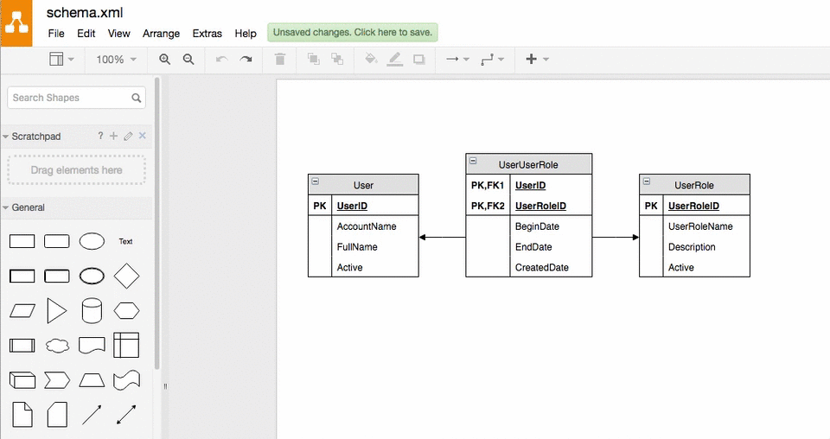The width and height of the screenshot is (830, 439).
Task: Select the diamond shape in General
Action: click(x=126, y=276)
